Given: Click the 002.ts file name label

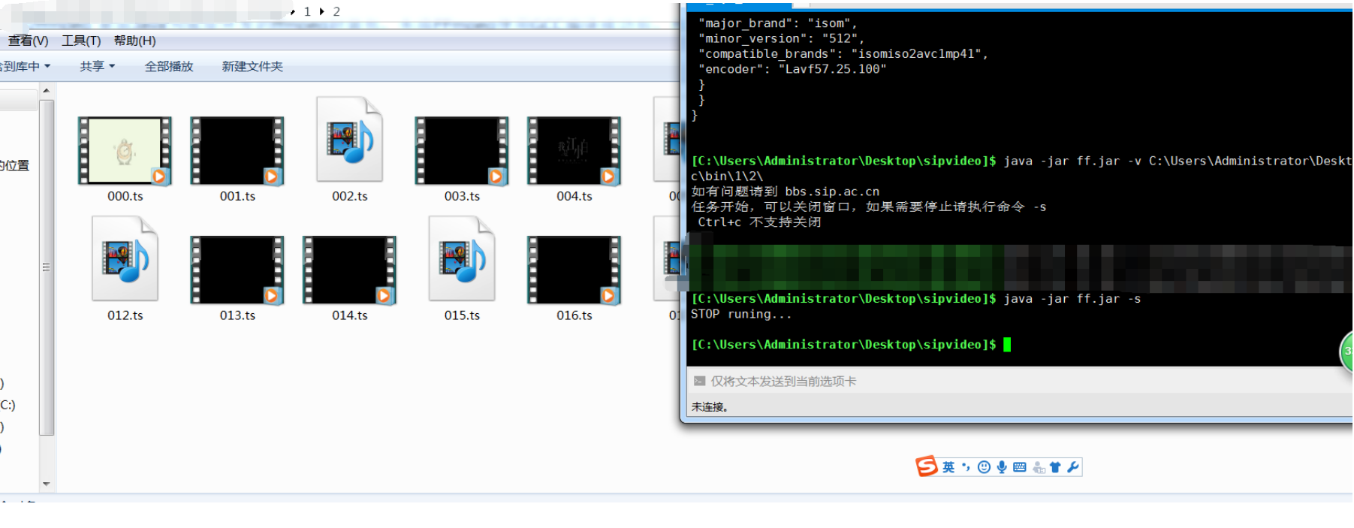Looking at the screenshot, I should (350, 196).
